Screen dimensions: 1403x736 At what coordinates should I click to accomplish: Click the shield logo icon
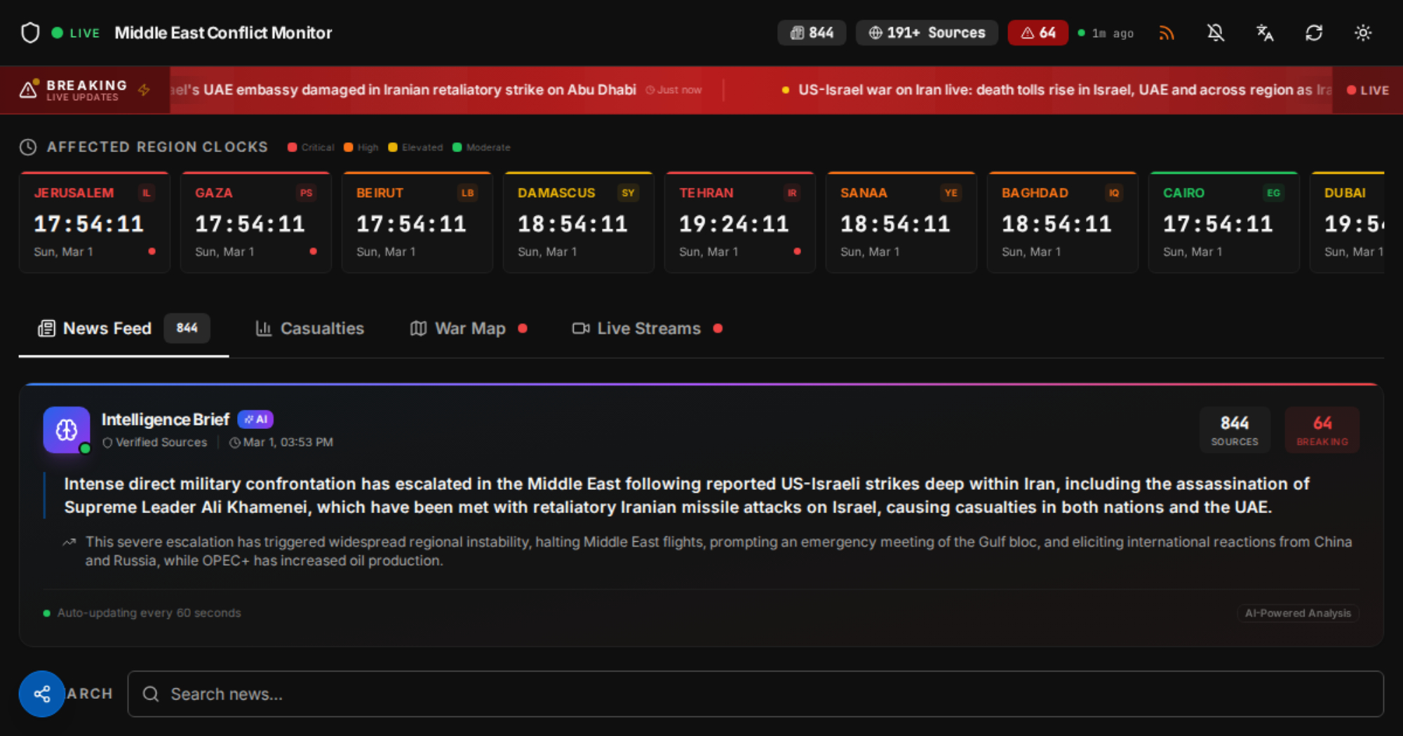(x=30, y=33)
